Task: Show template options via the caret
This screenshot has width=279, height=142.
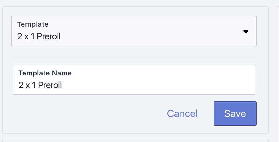Action: tap(246, 32)
